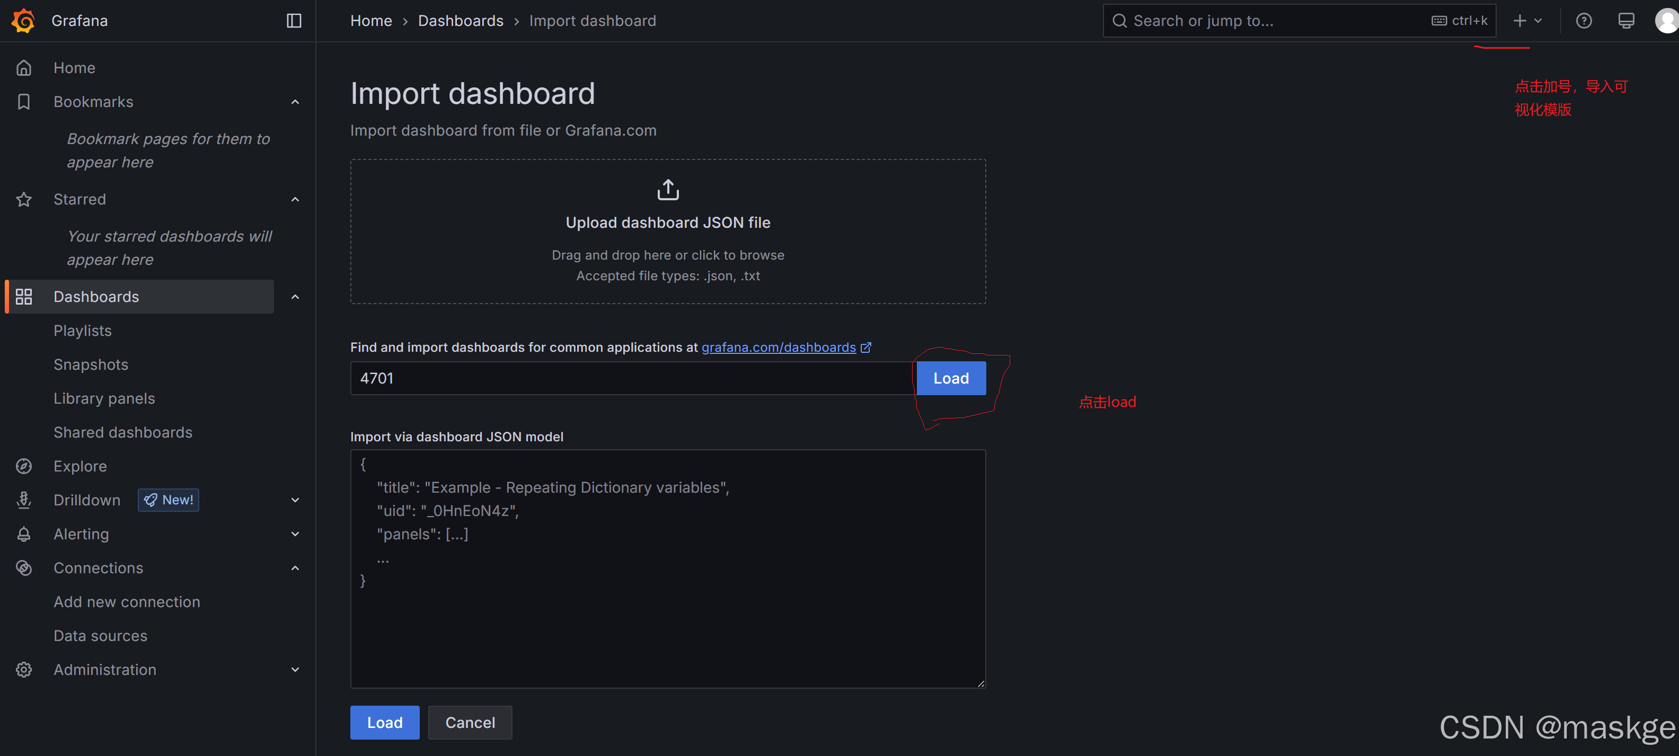Click the upload dashboard JSON icon
The width and height of the screenshot is (1679, 756).
(667, 190)
